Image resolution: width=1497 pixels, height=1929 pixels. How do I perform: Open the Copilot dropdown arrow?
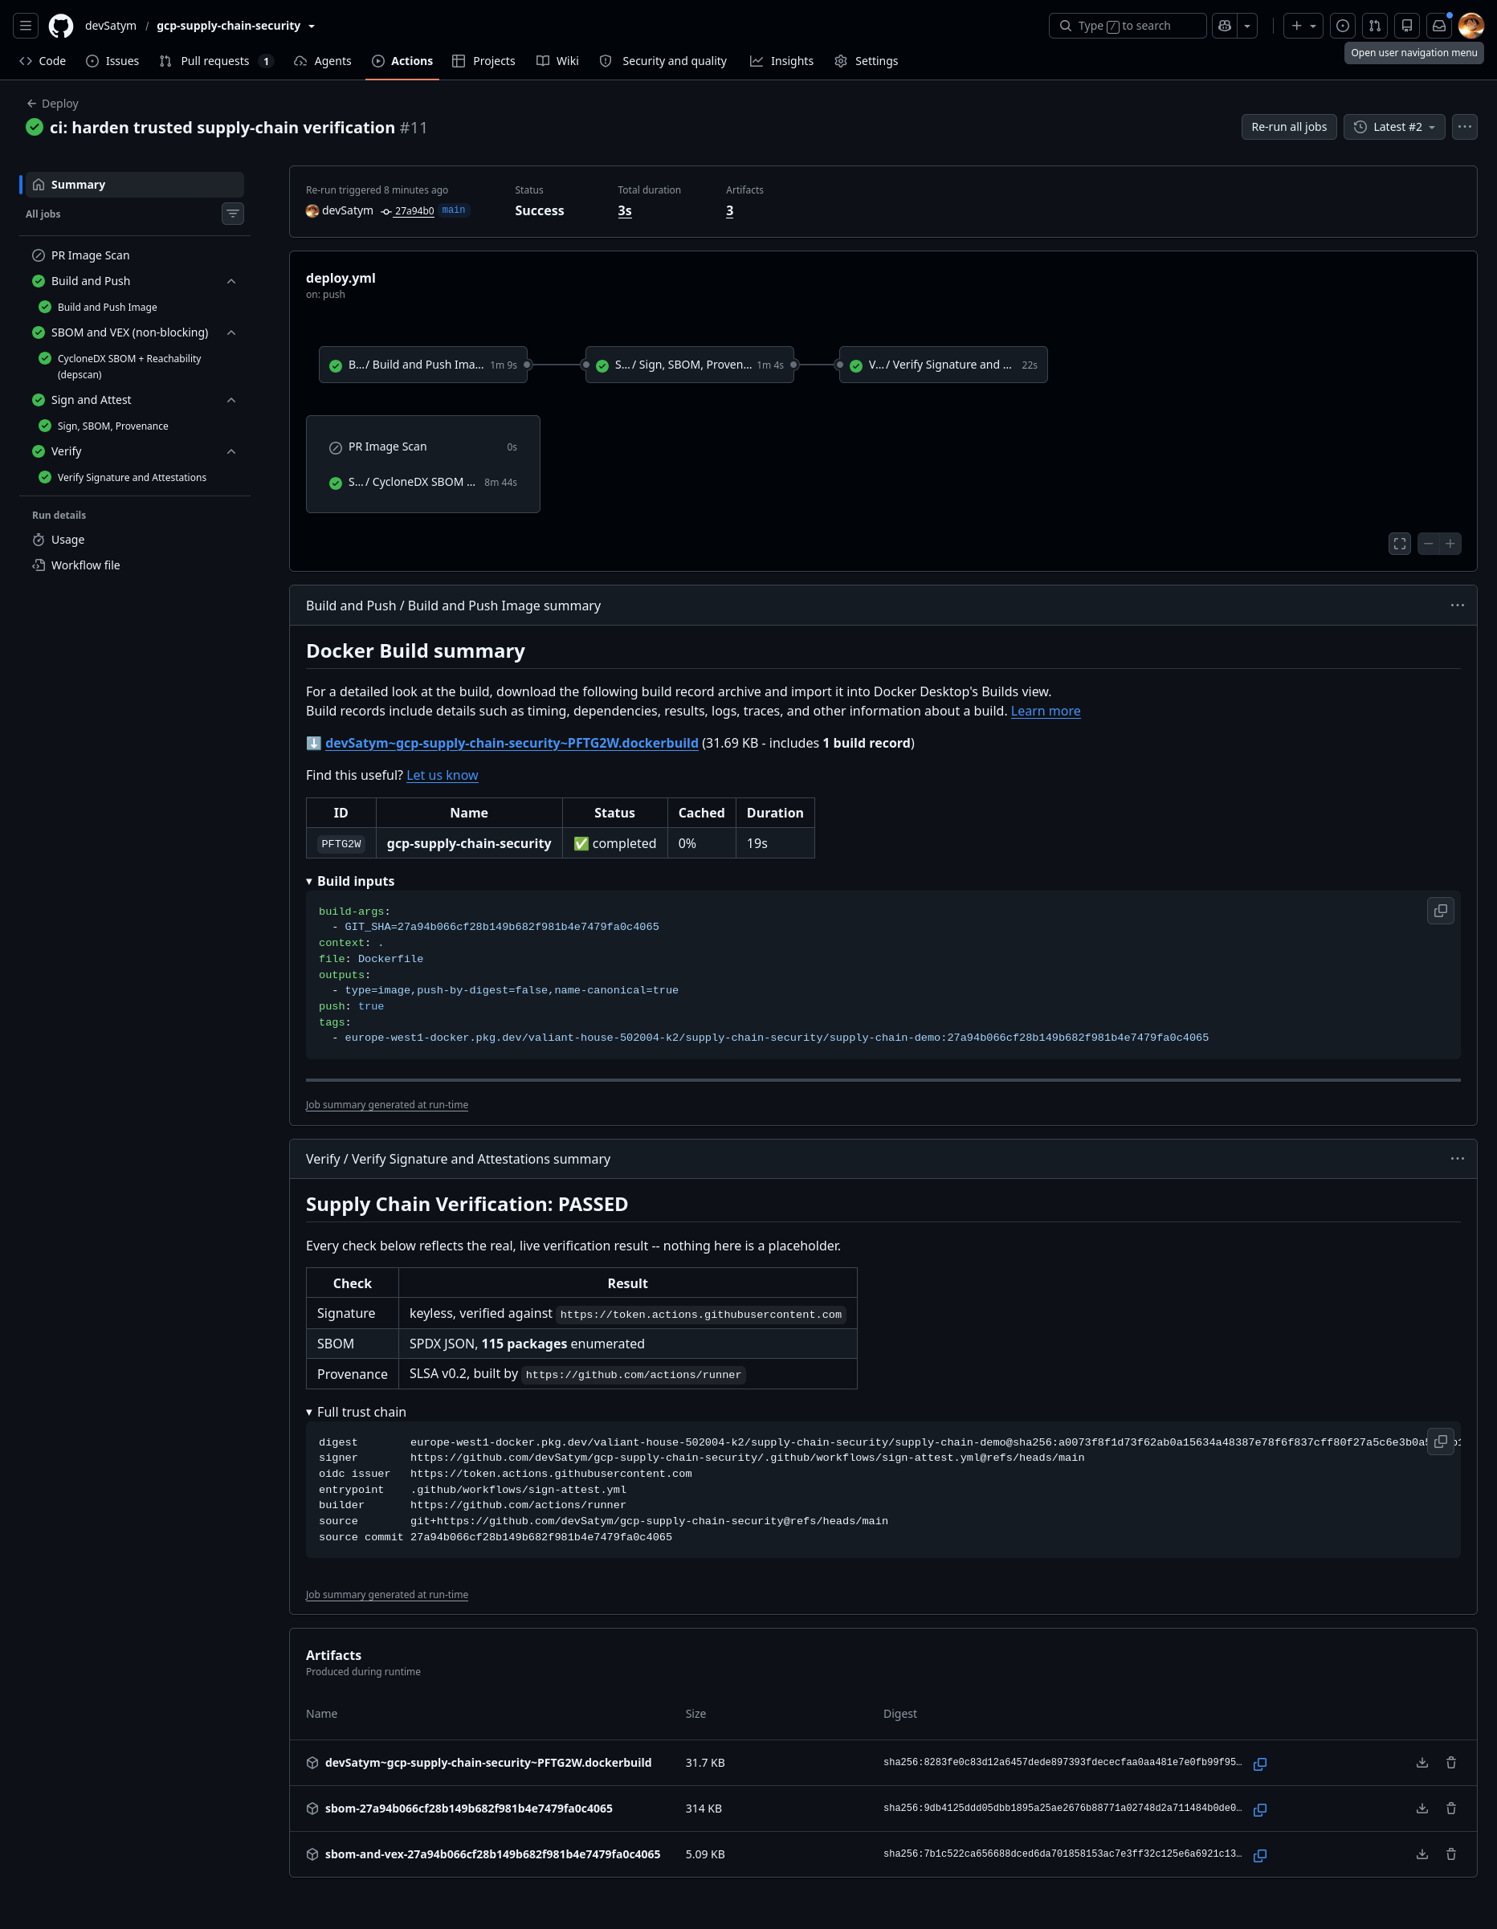pos(1247,26)
